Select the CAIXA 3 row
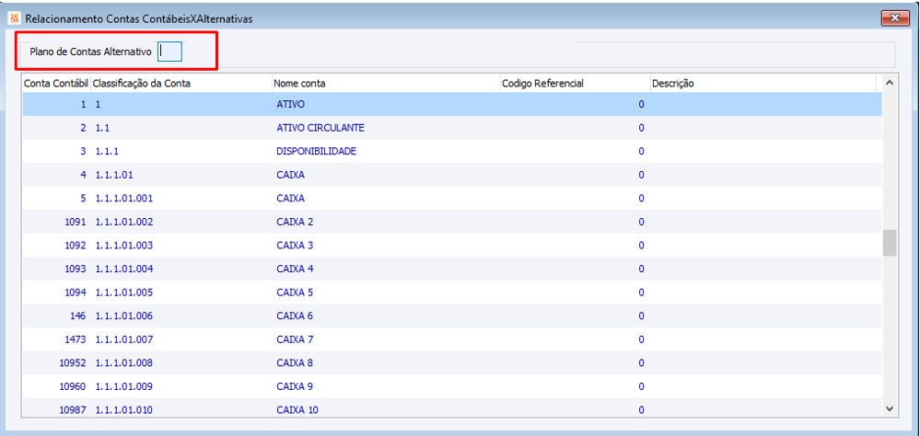The image size is (920, 436). (452, 245)
